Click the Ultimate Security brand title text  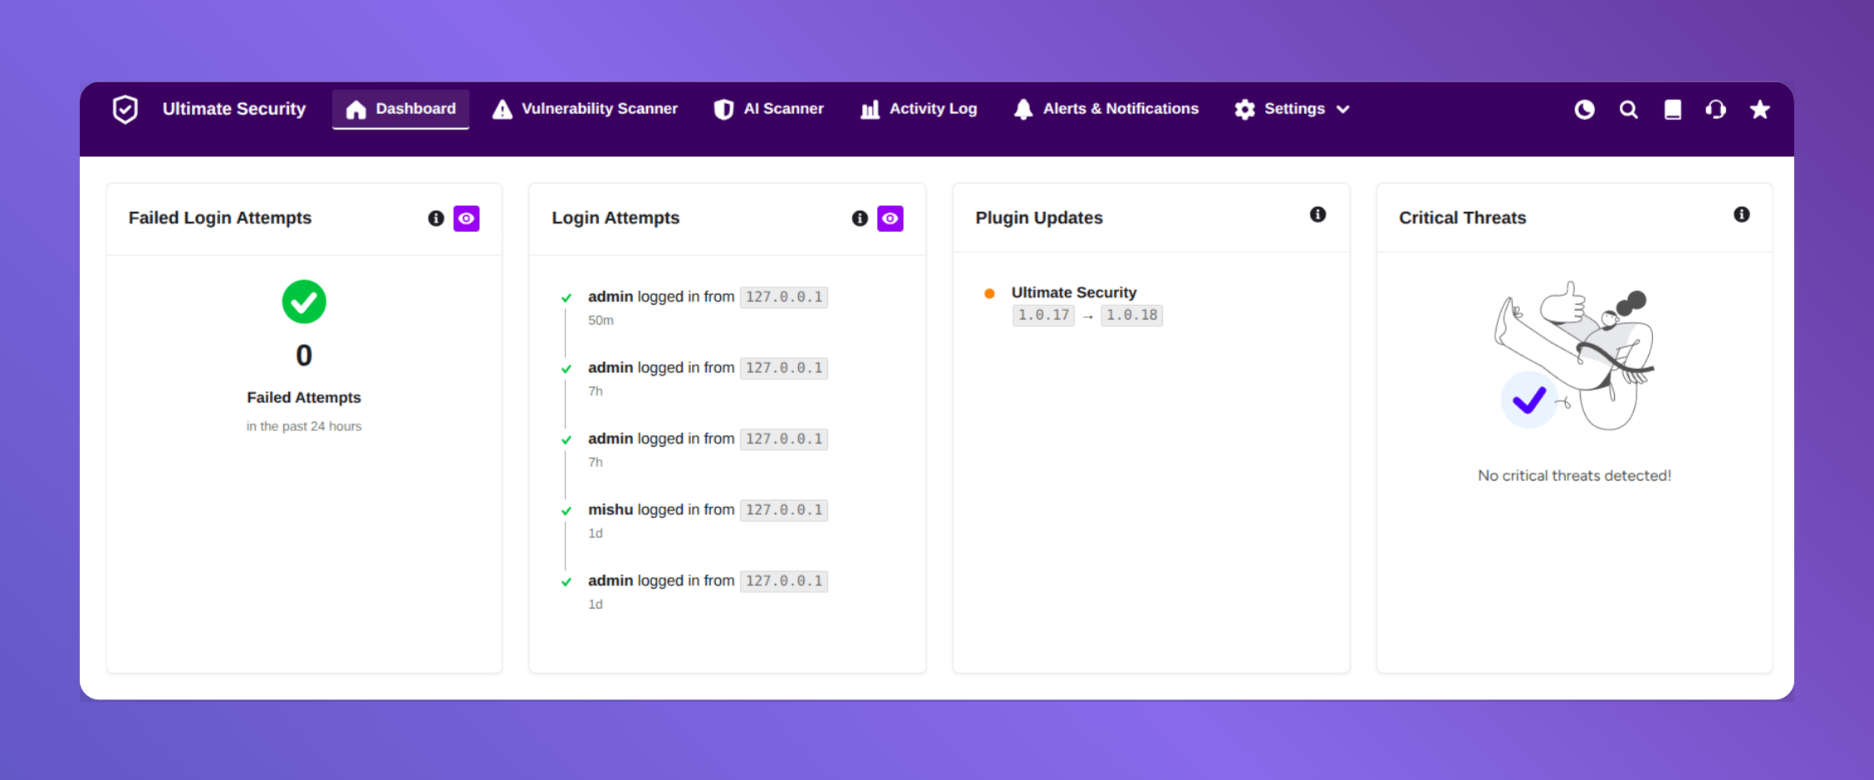point(234,109)
